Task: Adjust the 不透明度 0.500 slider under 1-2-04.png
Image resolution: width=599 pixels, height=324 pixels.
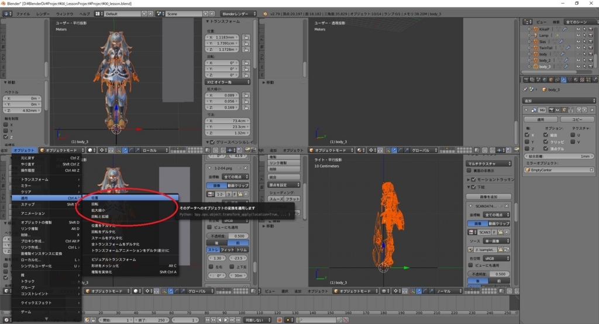Action: (228, 236)
